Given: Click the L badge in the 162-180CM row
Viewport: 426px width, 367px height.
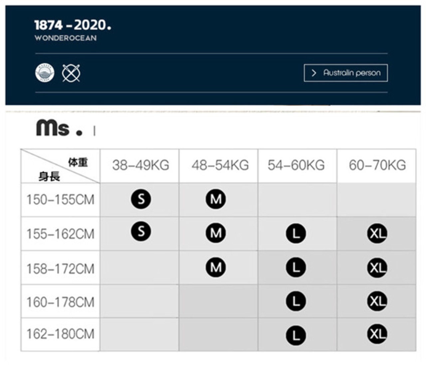Looking at the screenshot, I should coord(296,335).
